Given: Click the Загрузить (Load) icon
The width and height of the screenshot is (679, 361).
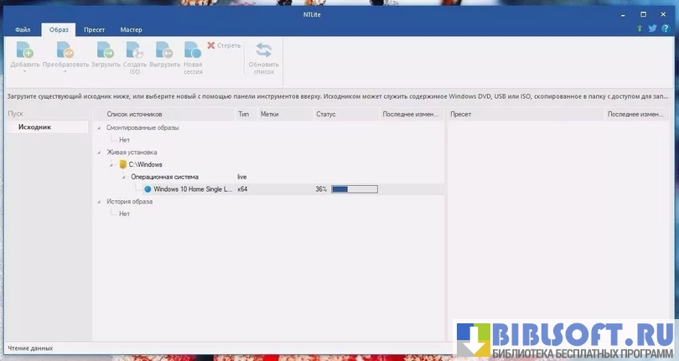Looking at the screenshot, I should (106, 52).
